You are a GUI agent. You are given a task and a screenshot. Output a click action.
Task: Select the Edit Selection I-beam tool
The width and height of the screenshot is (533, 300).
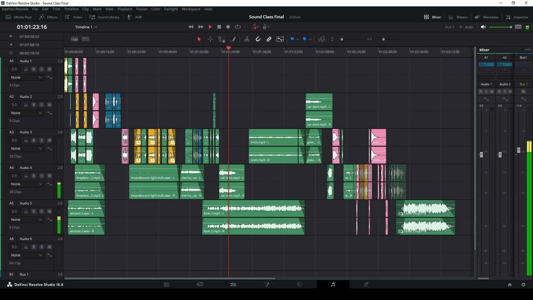click(x=222, y=39)
